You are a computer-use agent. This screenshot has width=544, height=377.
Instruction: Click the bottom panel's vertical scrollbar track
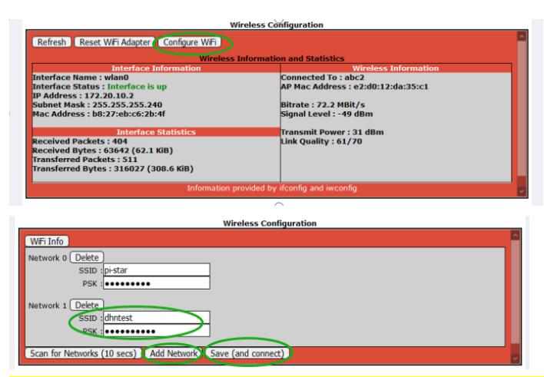tap(516, 296)
